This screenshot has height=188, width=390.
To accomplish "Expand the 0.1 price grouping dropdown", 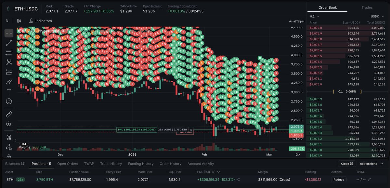I will pyautogui.click(x=315, y=16).
